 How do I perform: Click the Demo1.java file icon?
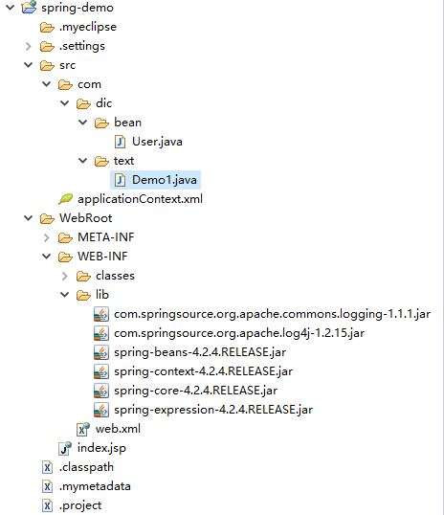120,180
